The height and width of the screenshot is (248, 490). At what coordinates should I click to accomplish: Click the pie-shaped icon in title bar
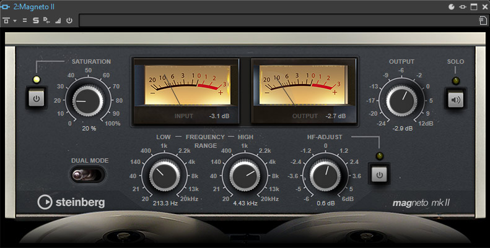pos(451,7)
